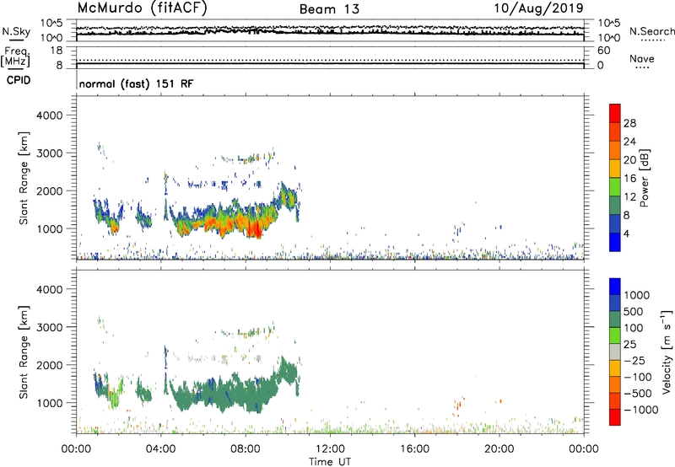675x467 pixels.
Task: Pick the red bottom segment of Velocity colorbar
Action: 615,417
